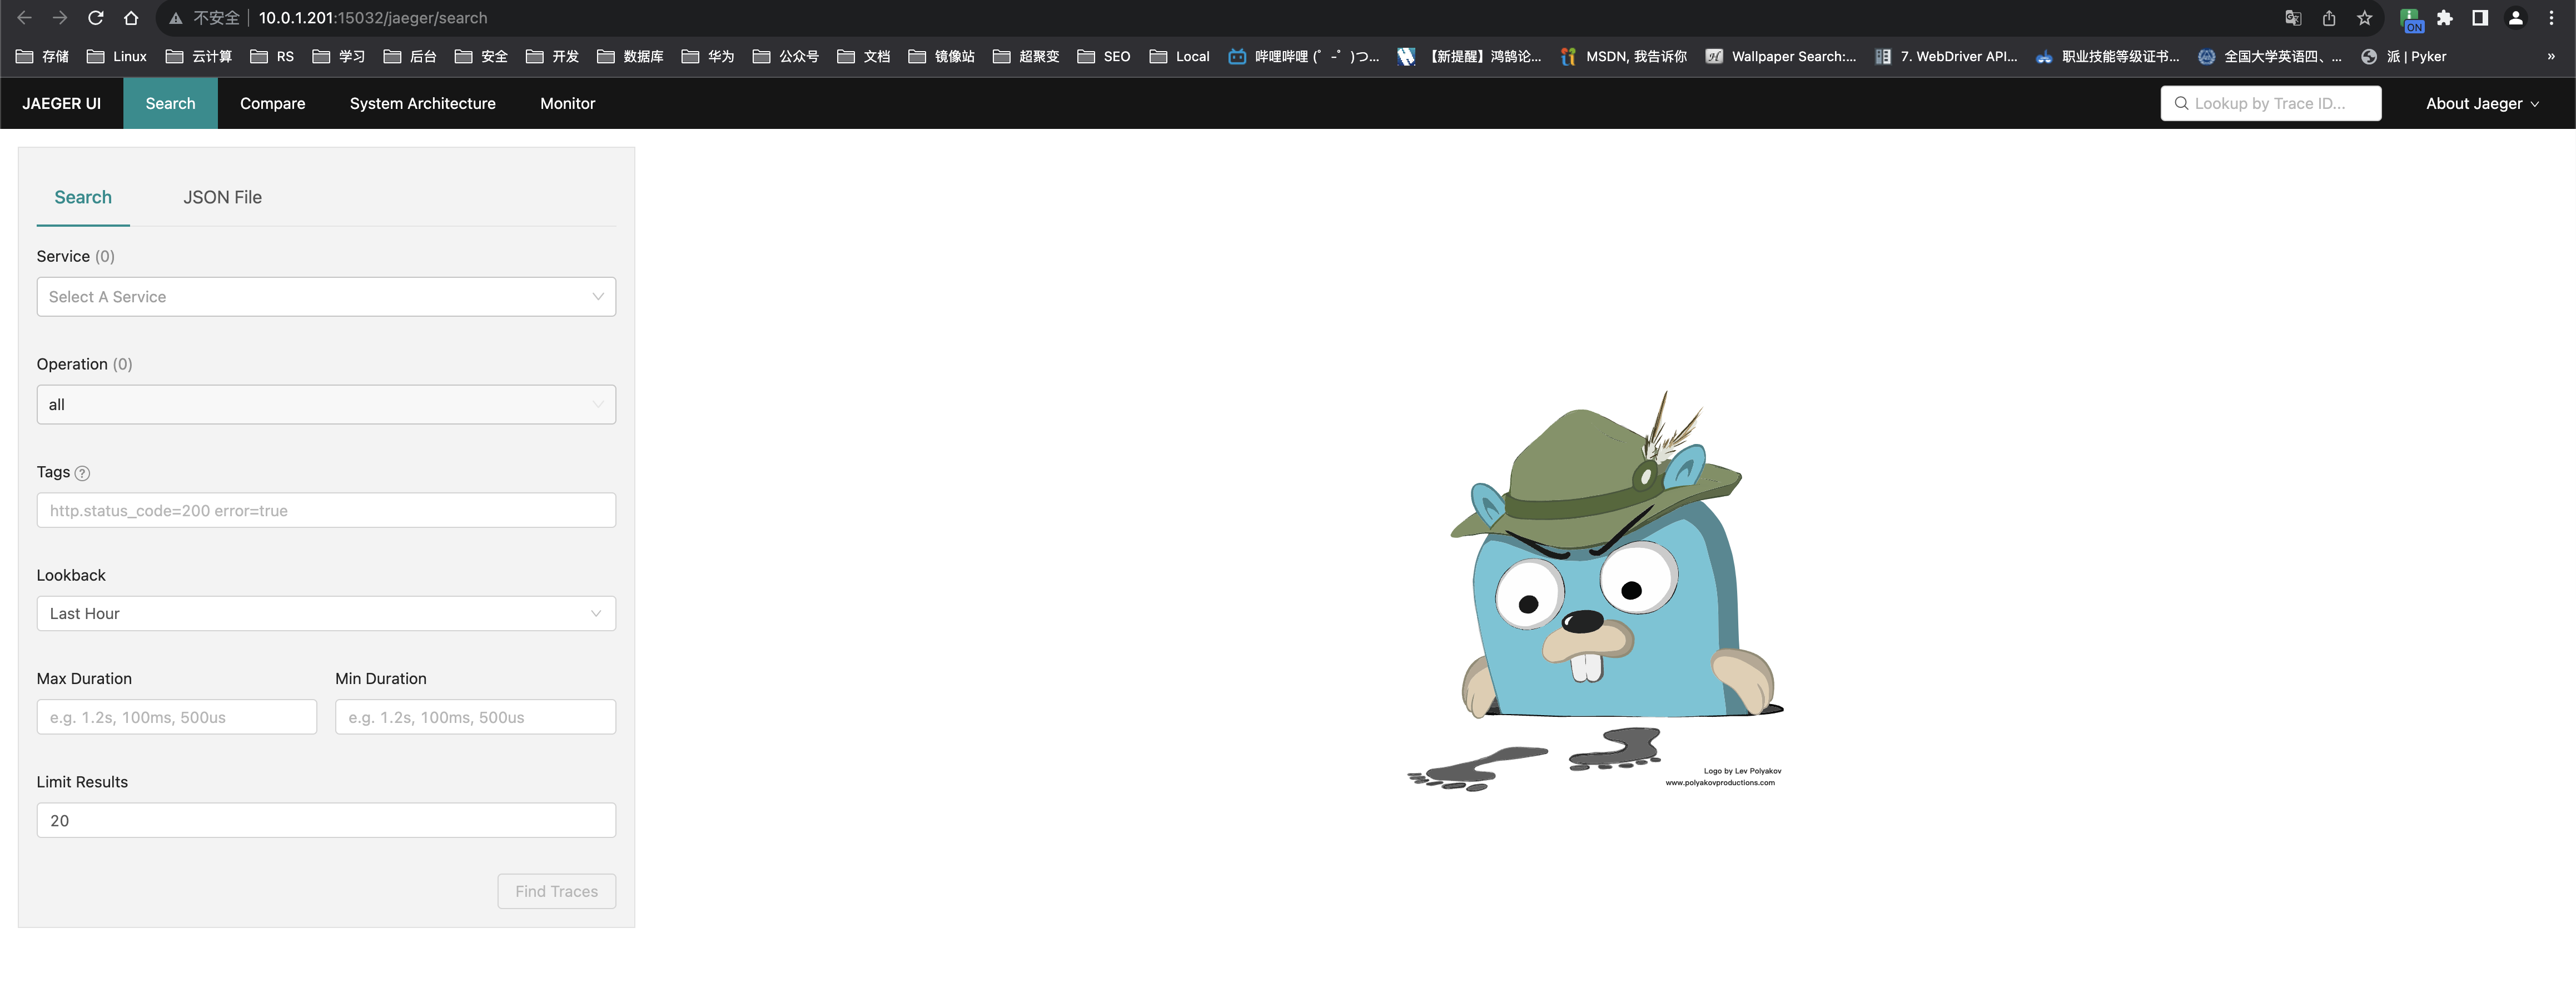Click the not-secure warning icon
Viewport: 2576px width, 988px height.
[176, 18]
